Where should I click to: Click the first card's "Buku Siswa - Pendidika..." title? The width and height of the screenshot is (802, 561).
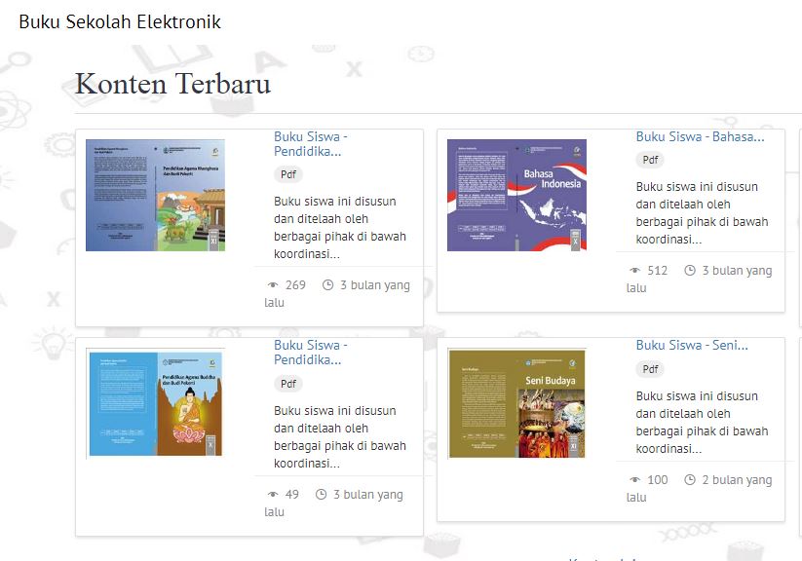click(x=310, y=144)
